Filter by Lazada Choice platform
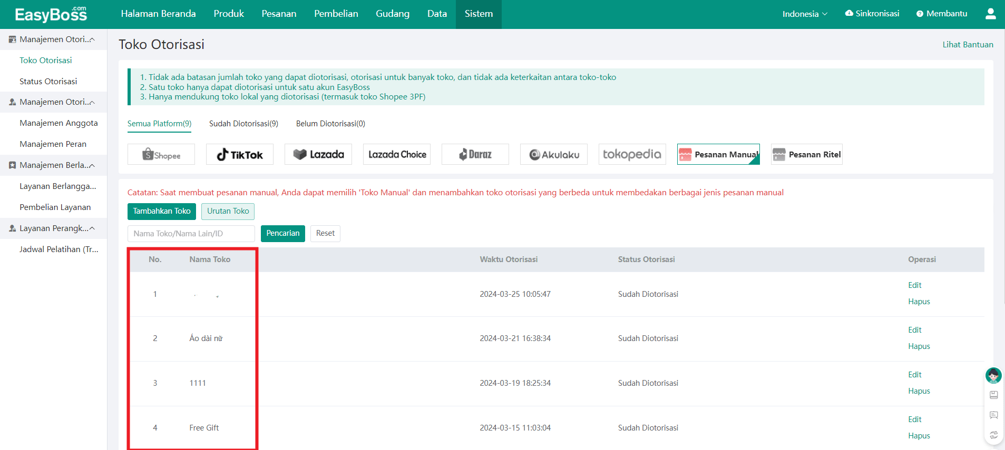Screen dimensions: 1005x450 pyautogui.click(x=397, y=154)
